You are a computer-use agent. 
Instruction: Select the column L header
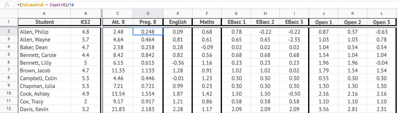382,13
